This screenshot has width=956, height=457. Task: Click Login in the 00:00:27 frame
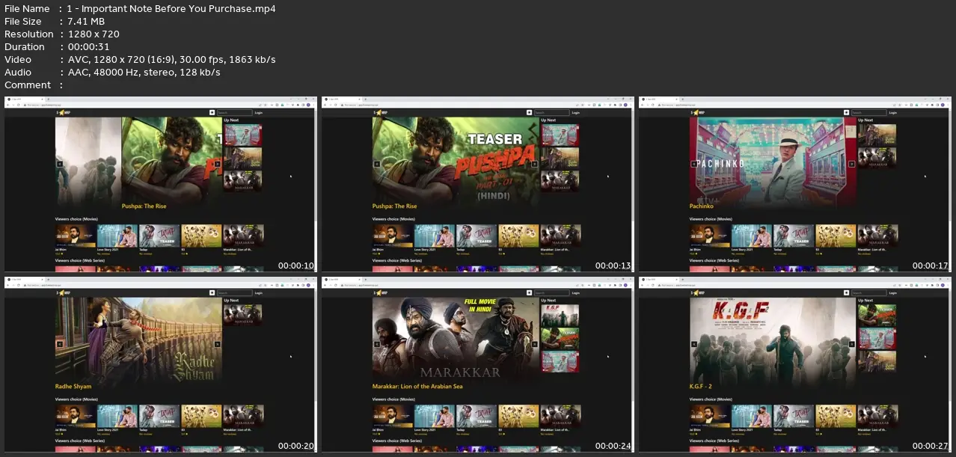click(893, 293)
